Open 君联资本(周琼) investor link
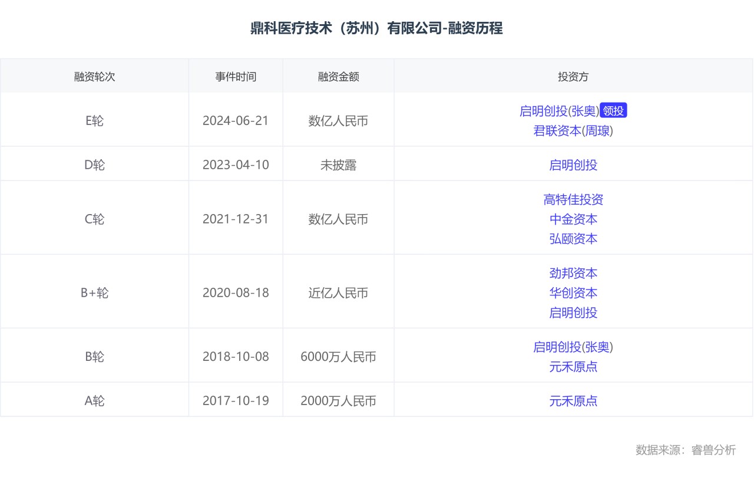Screen dimensions: 754x480 click(573, 131)
